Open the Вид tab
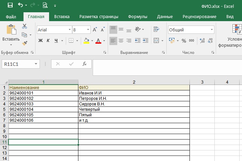Viewport: 242px width, 161px height. point(230,17)
